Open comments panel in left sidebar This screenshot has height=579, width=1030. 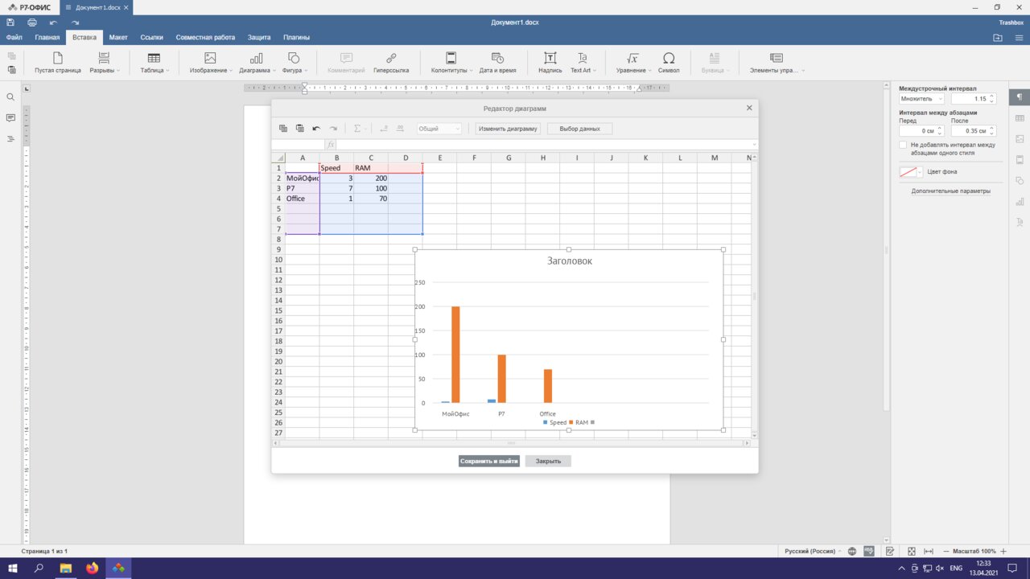(10, 118)
